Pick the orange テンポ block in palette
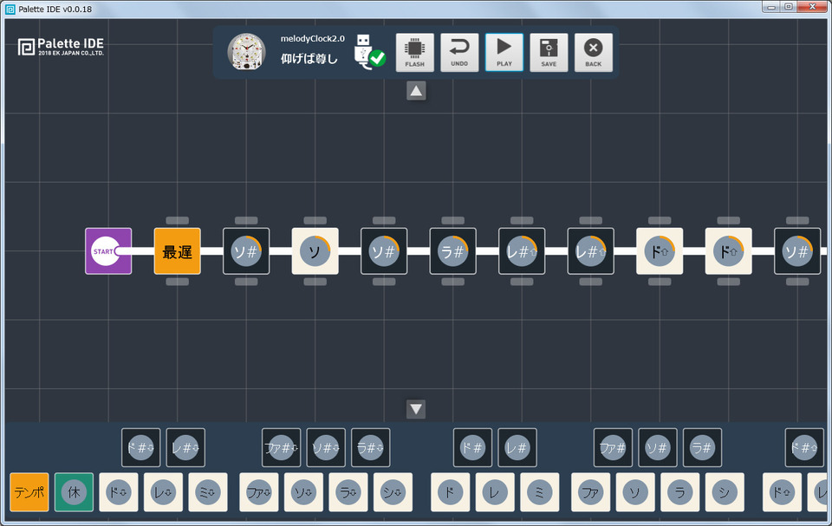The height and width of the screenshot is (526, 832). pyautogui.click(x=29, y=492)
